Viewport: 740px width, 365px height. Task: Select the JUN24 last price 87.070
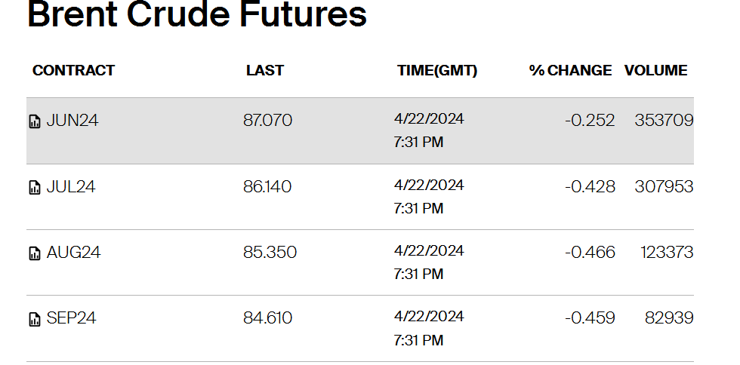point(267,120)
